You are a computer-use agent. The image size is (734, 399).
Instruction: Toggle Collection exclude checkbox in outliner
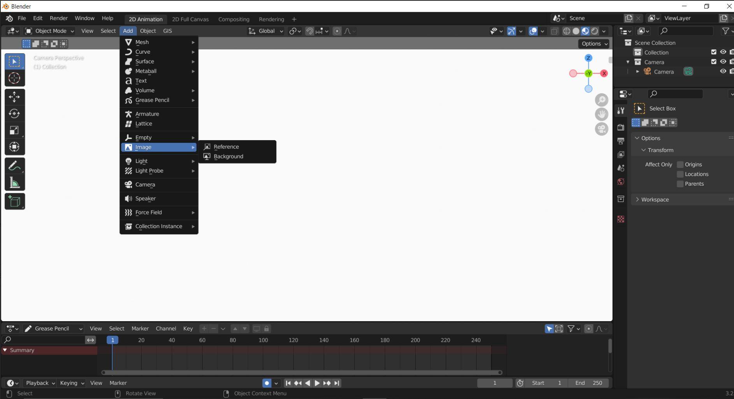pyautogui.click(x=713, y=52)
